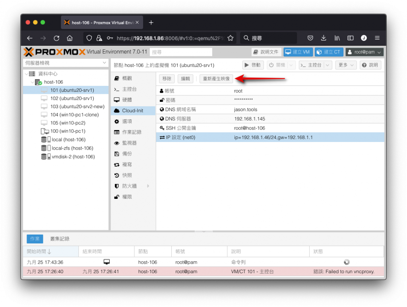407x307 pixels.
Task: Open 說明文件 documentation
Action: point(266,52)
